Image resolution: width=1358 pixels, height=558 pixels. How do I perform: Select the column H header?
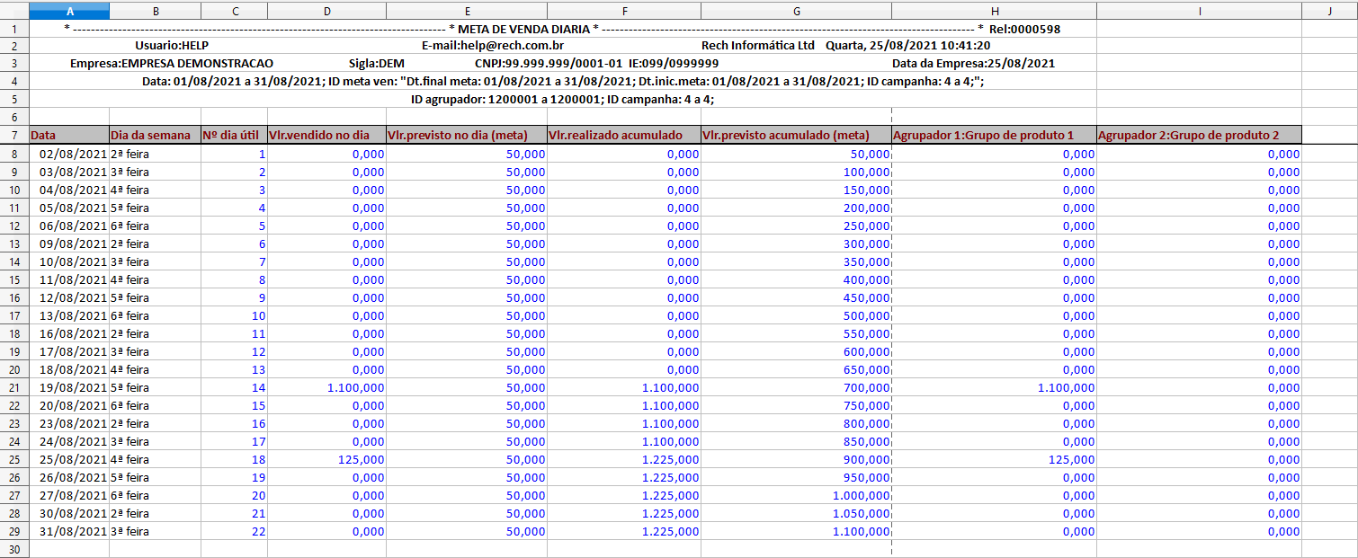pyautogui.click(x=994, y=10)
